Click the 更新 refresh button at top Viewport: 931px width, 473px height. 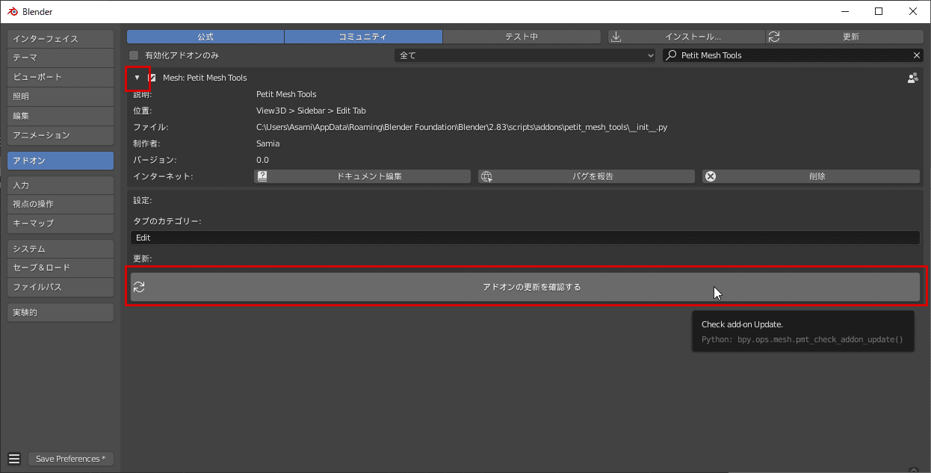click(x=844, y=37)
